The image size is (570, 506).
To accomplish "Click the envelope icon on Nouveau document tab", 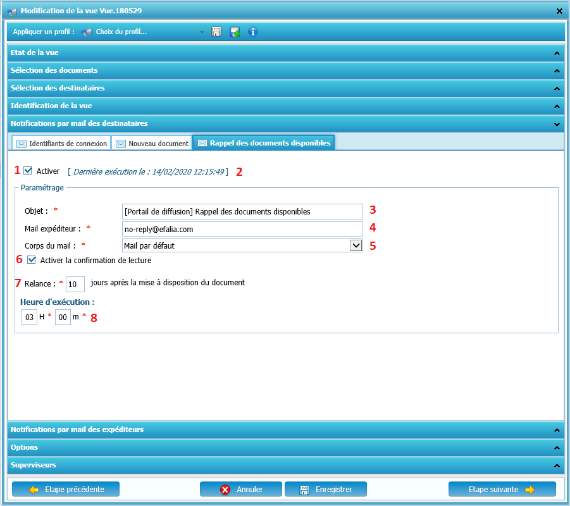I will [x=121, y=144].
